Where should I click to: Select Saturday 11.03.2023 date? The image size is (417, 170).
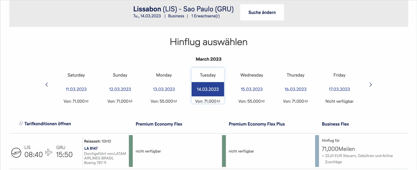(76, 89)
